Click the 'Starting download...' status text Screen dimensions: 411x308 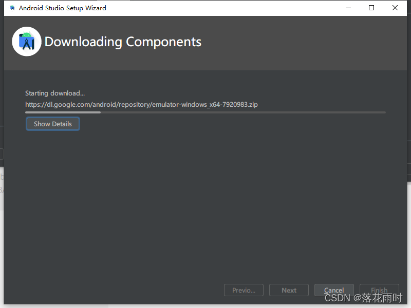click(x=55, y=93)
